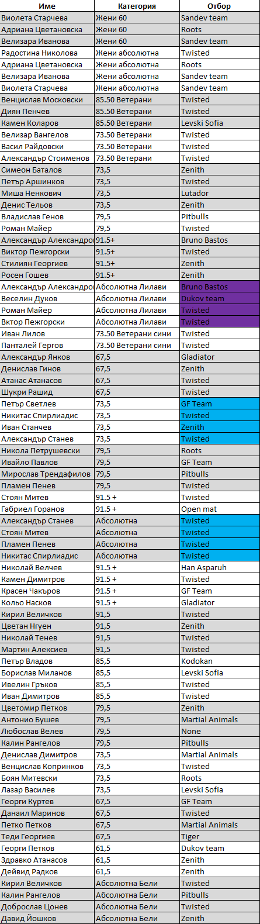Select the Han Asparuh team cell
This screenshot has height=924, width=260.
(220, 567)
